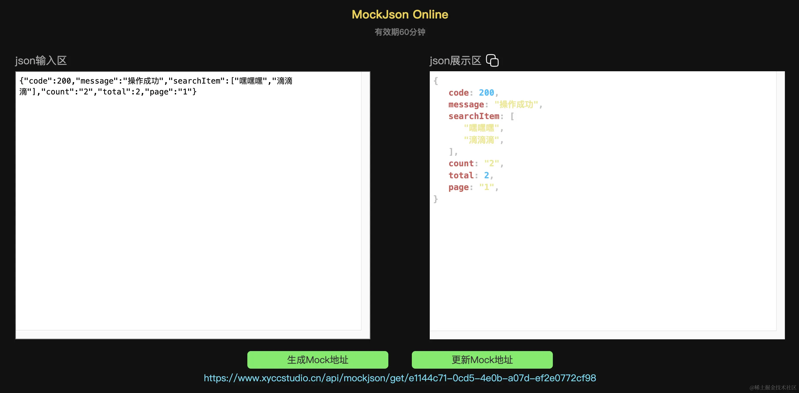Select the page key in display

(459, 187)
